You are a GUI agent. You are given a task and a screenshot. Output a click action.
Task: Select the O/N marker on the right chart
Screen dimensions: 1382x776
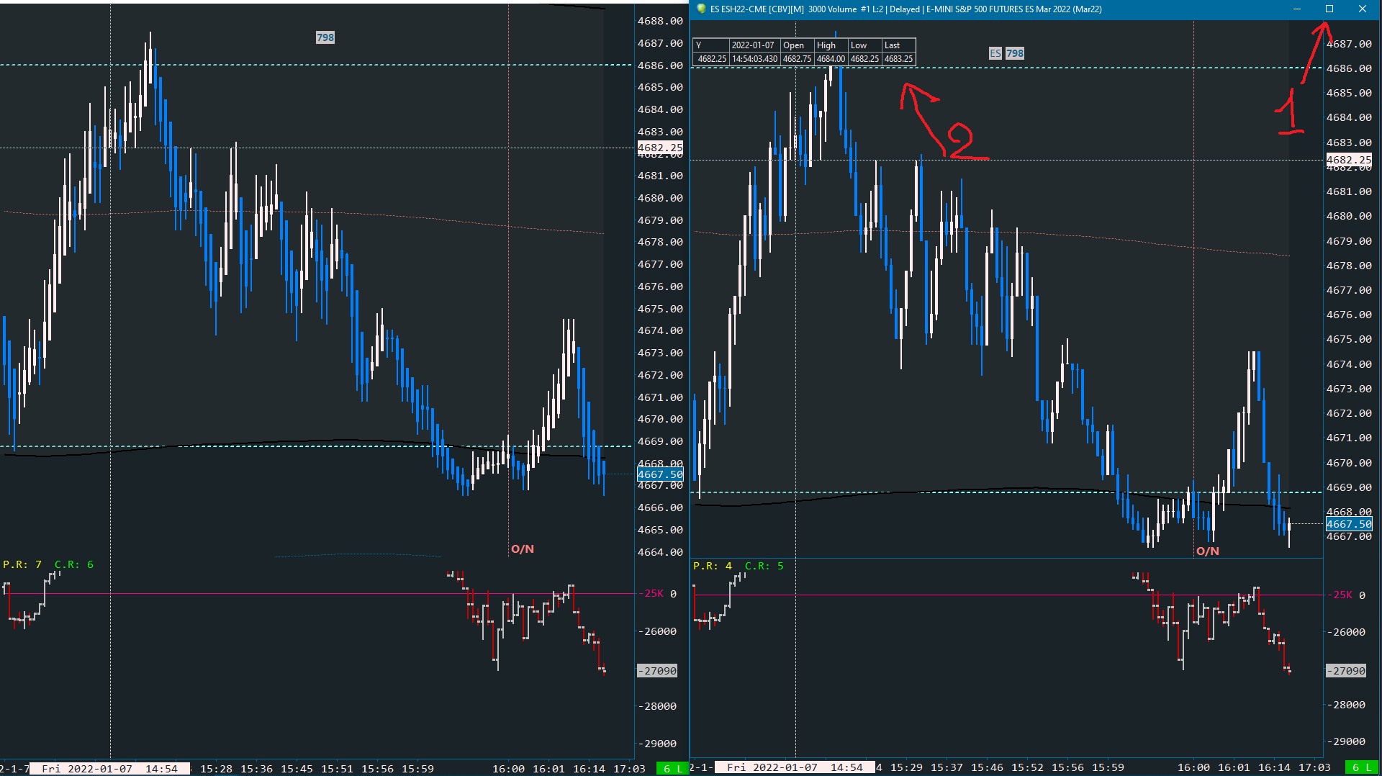tap(1208, 551)
